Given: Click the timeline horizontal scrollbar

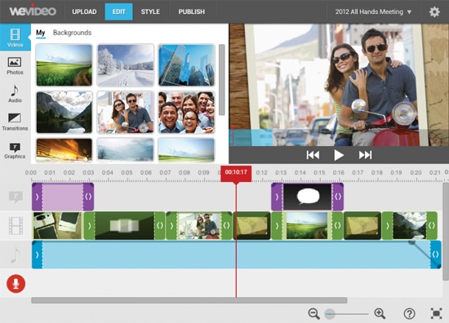Looking at the screenshot, I should coord(189,300).
